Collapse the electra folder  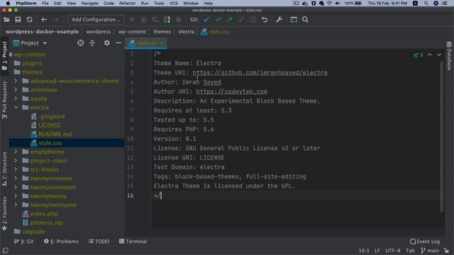[x=16, y=107]
